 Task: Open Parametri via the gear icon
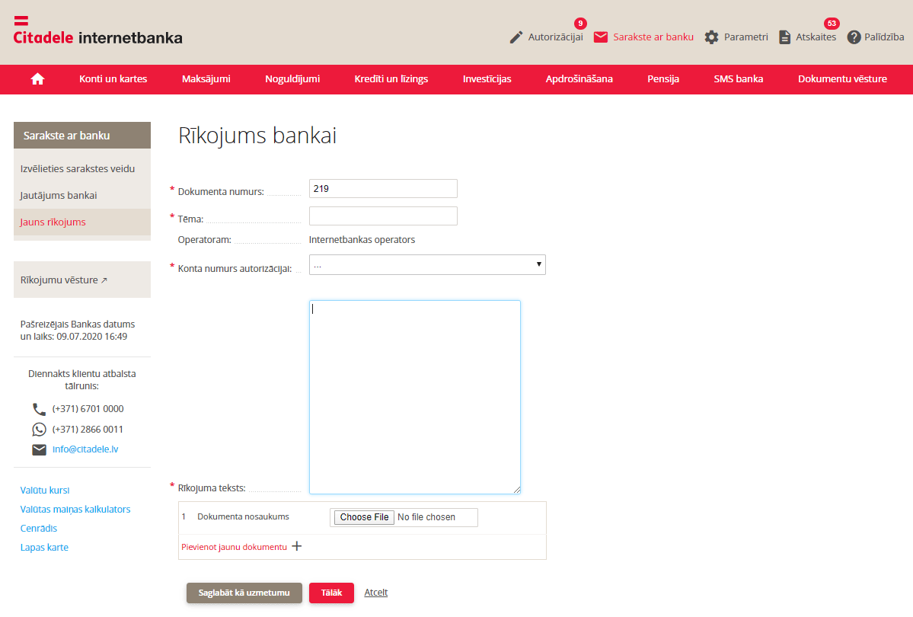[x=711, y=37]
